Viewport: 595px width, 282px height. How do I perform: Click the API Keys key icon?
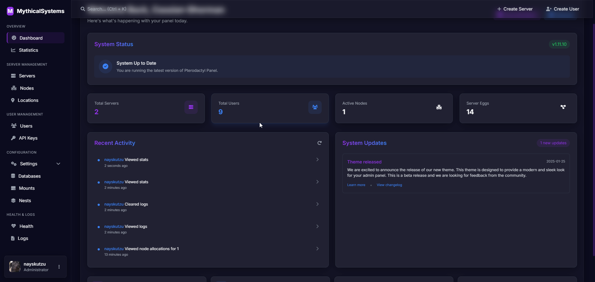[13, 138]
